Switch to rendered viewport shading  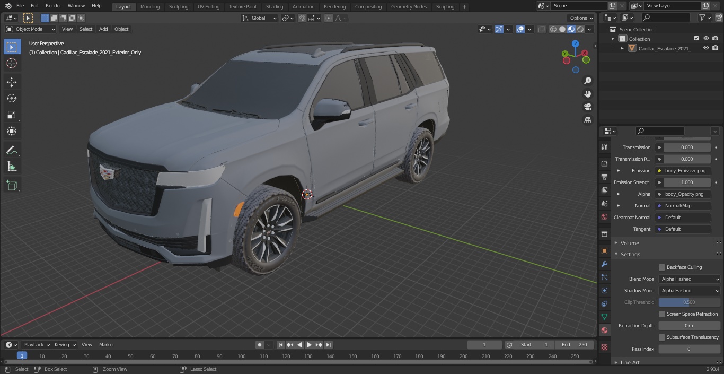(580, 29)
